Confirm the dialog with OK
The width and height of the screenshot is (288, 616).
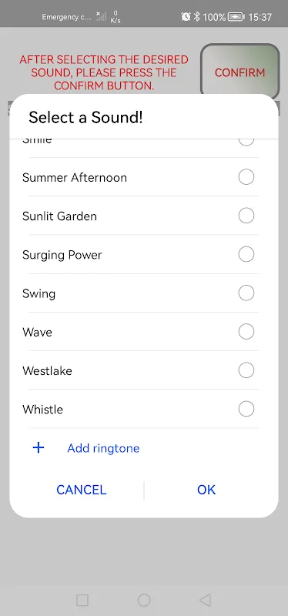click(206, 490)
